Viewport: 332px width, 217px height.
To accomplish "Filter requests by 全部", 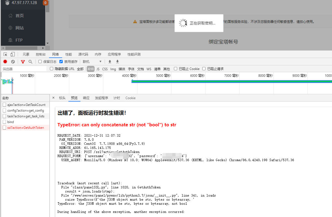I will [x=80, y=69].
